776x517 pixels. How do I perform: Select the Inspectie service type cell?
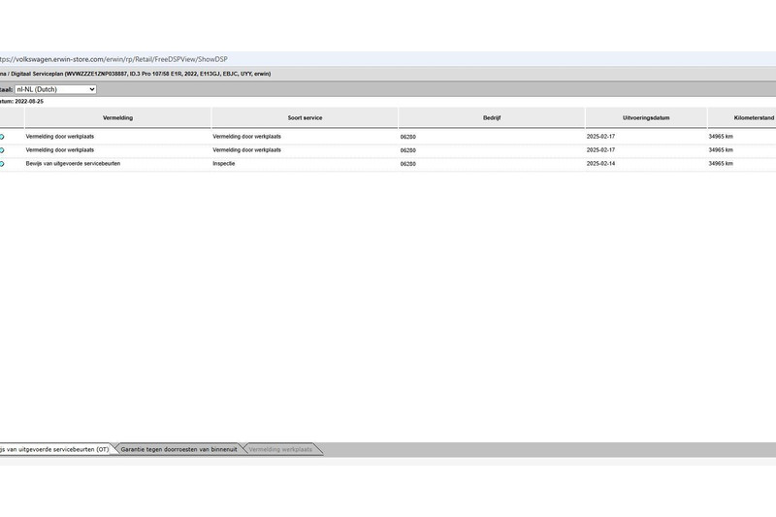coord(224,164)
